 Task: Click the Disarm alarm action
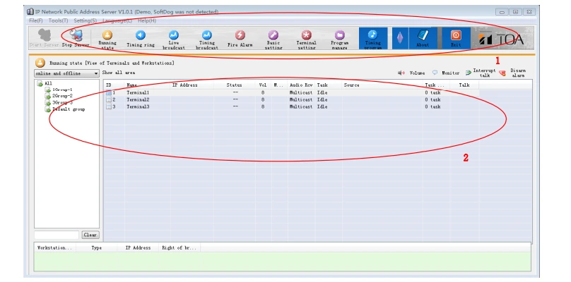512,73
